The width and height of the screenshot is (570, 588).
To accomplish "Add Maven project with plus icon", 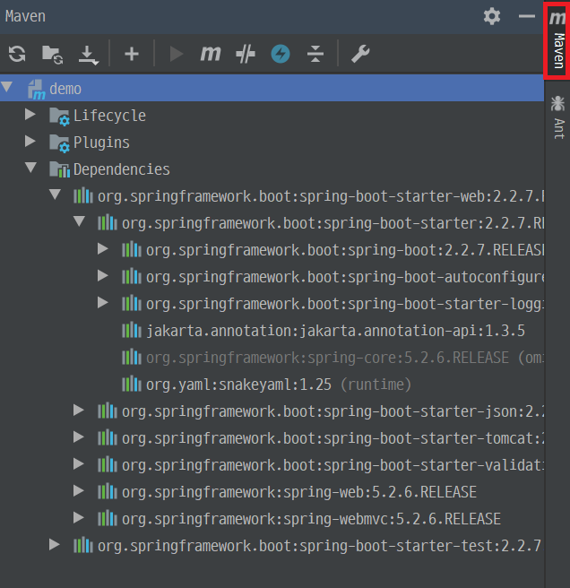I will (132, 54).
